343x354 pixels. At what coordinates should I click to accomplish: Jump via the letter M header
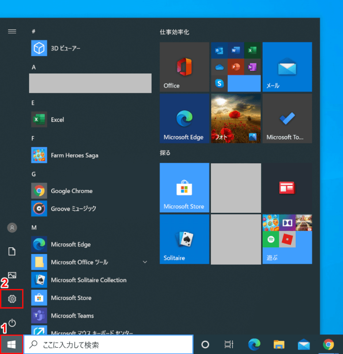34,227
